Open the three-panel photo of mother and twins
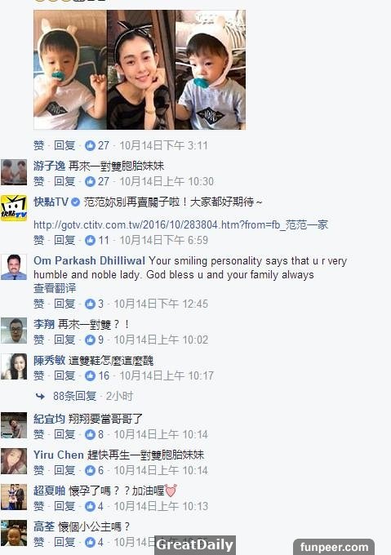 pos(140,69)
